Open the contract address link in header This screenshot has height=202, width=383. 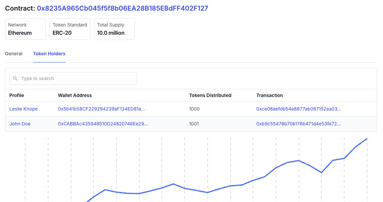122,8
